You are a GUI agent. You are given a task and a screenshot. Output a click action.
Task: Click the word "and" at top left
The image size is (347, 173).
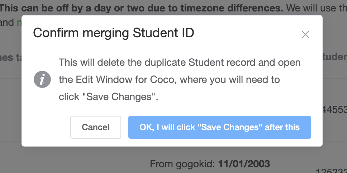coord(7,23)
